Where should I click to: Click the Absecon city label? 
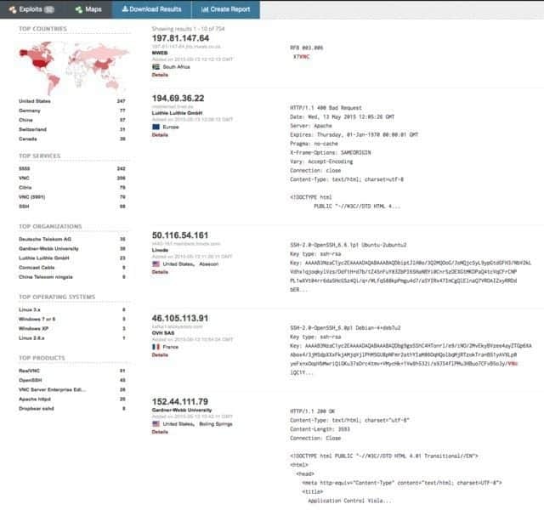click(209, 264)
